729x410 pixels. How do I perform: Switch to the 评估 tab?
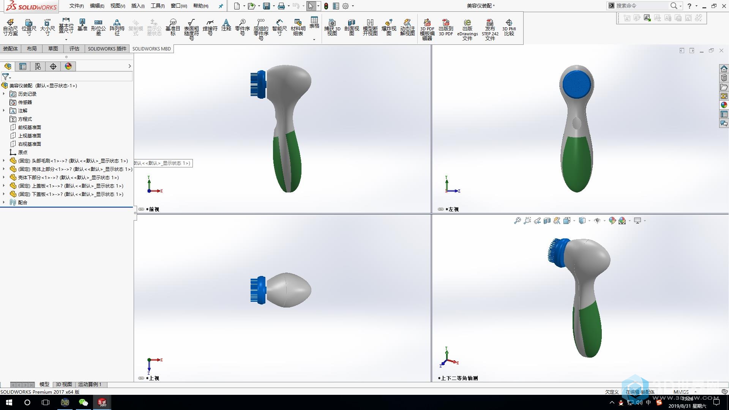point(74,49)
